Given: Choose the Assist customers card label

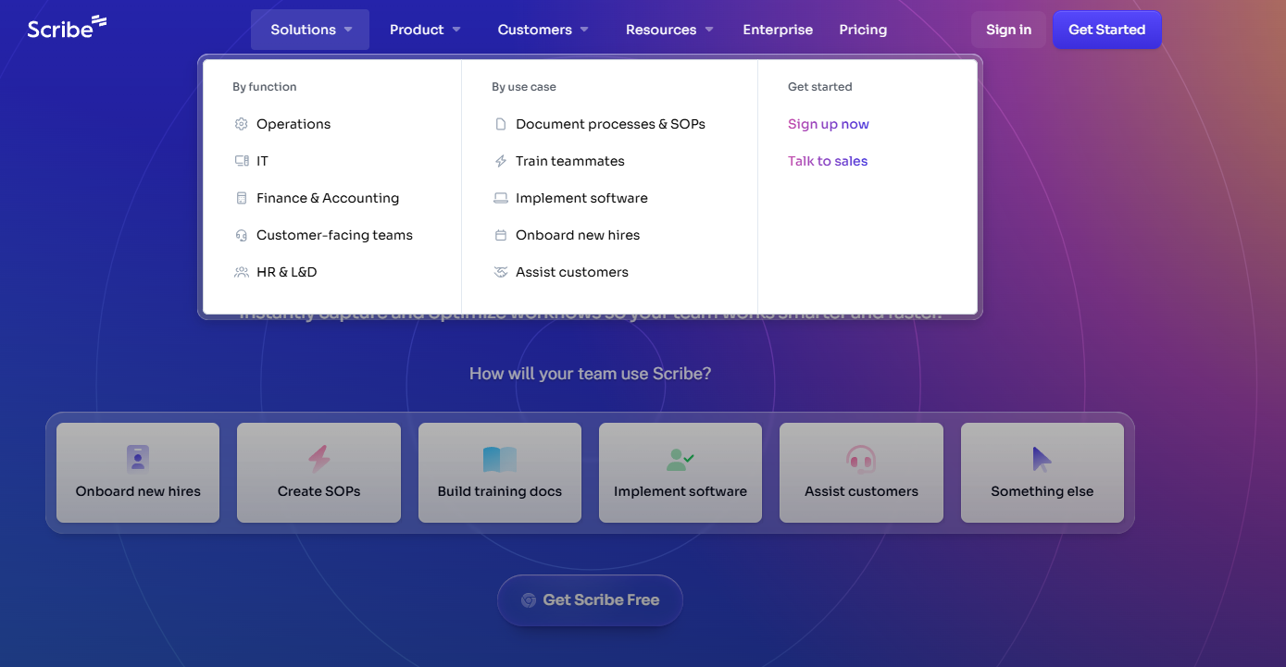Looking at the screenshot, I should click(861, 491).
